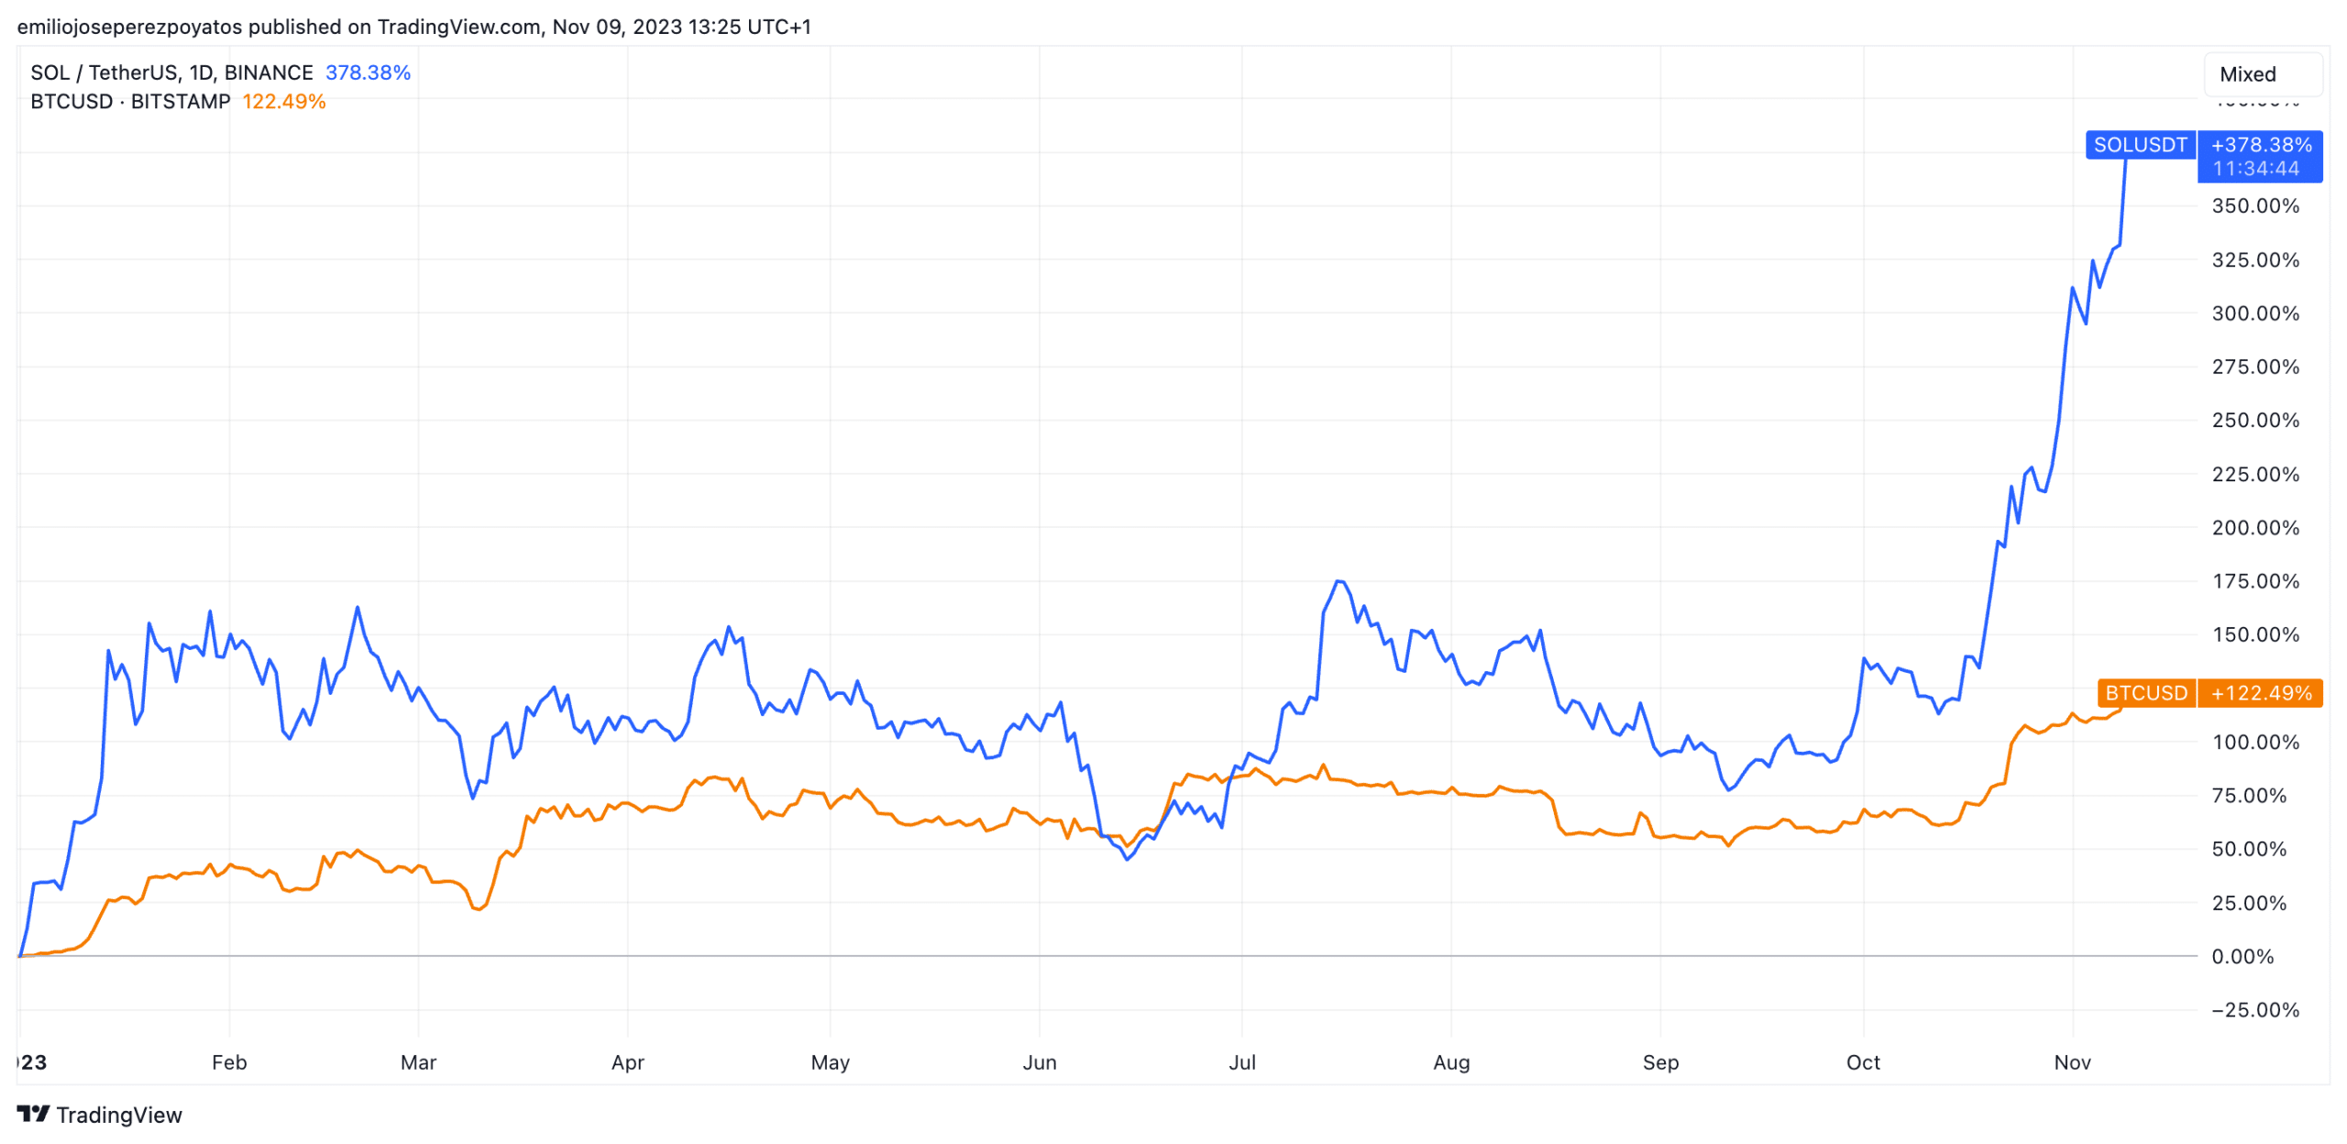Select the blue SOLUSDT price label
Viewport: 2347px width, 1144px height.
(2140, 145)
